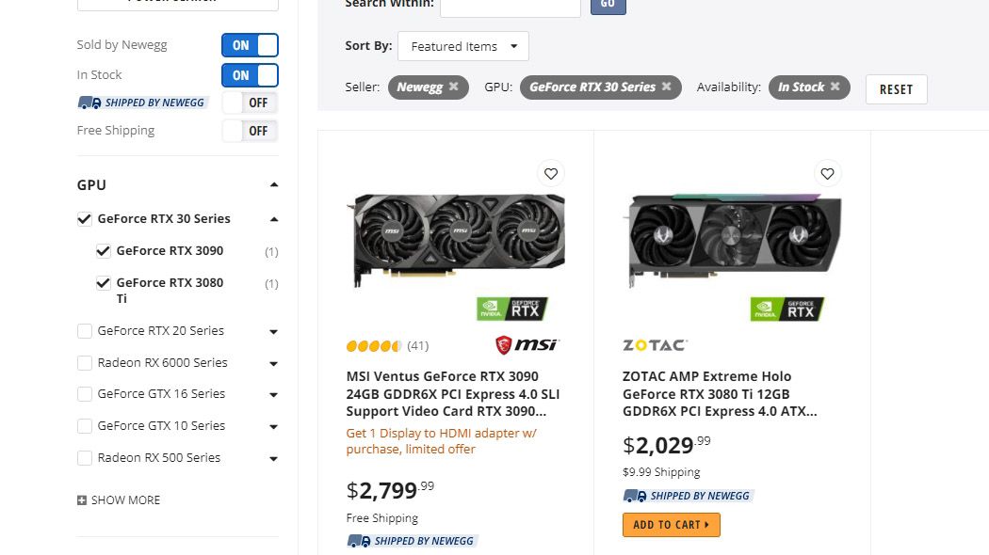Screen dimensions: 989x555
Task: Collapse the GPU filter section
Action: [x=273, y=184]
